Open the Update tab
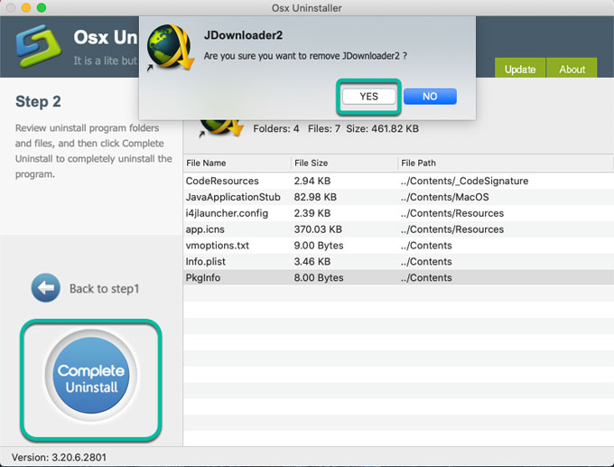This screenshot has height=467, width=614. 520,69
